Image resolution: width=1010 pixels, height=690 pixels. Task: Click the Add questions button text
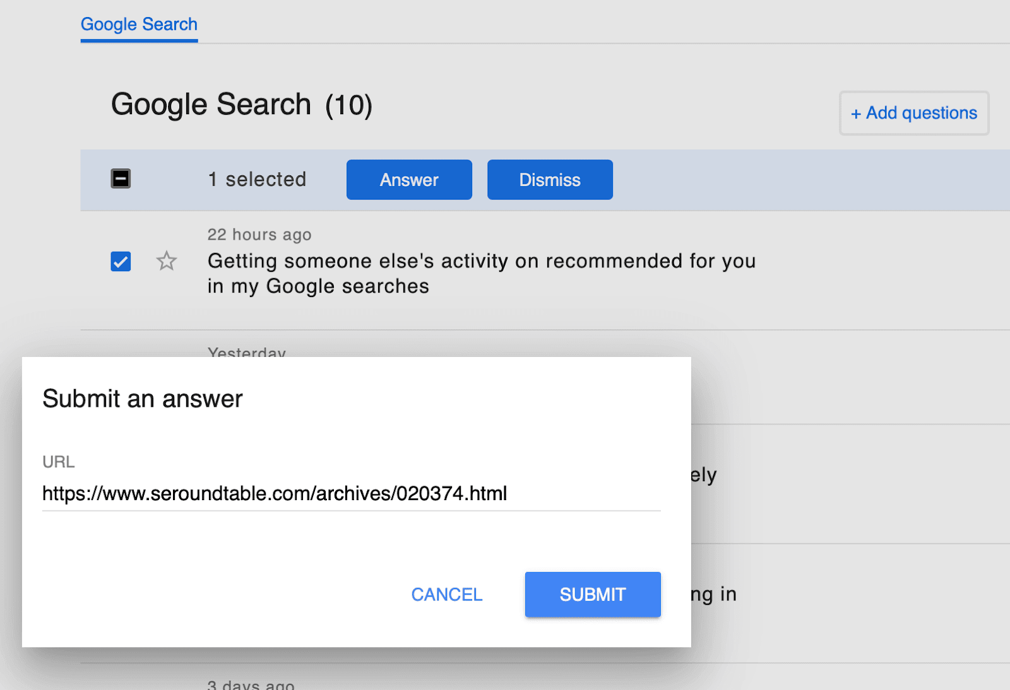pos(921,113)
